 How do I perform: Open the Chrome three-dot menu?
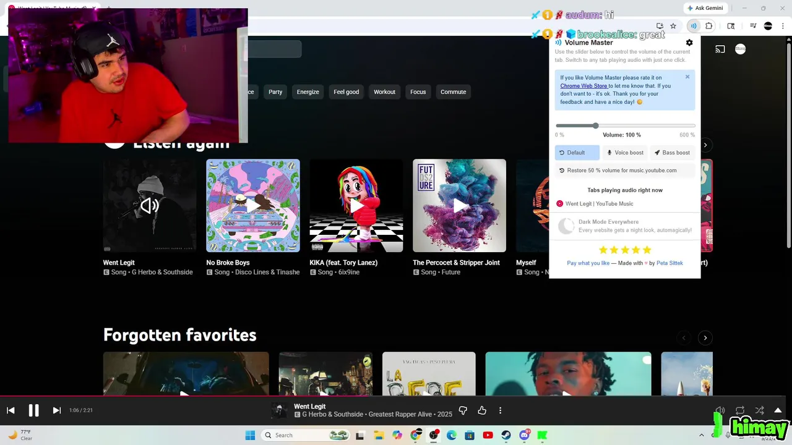(x=783, y=26)
